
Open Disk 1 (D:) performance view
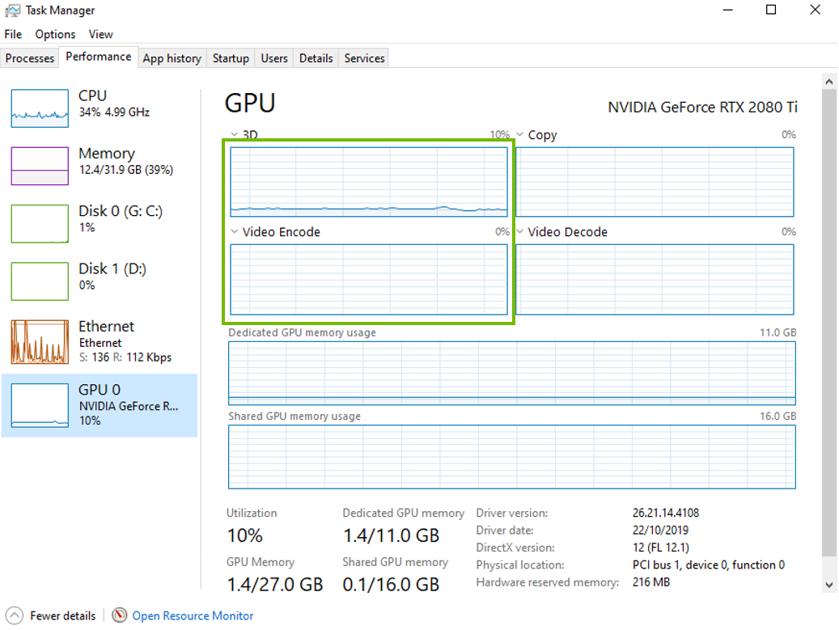[100, 281]
